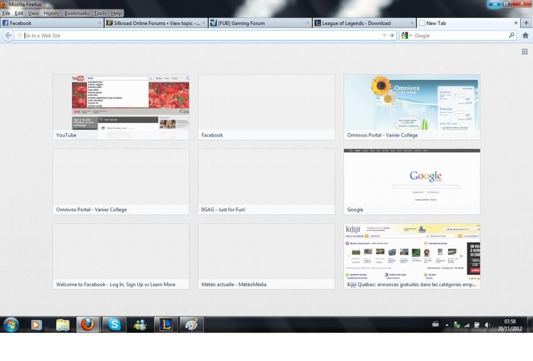Switch to the FUB Gaming Forum tab
The width and height of the screenshot is (533, 361).
260,23
